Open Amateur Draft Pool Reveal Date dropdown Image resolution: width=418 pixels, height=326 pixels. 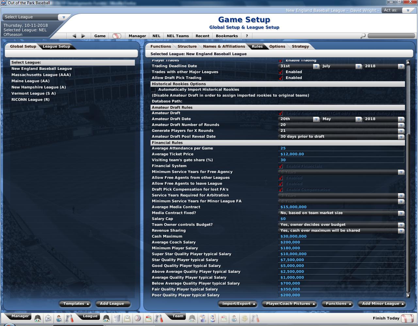pyautogui.click(x=342, y=137)
